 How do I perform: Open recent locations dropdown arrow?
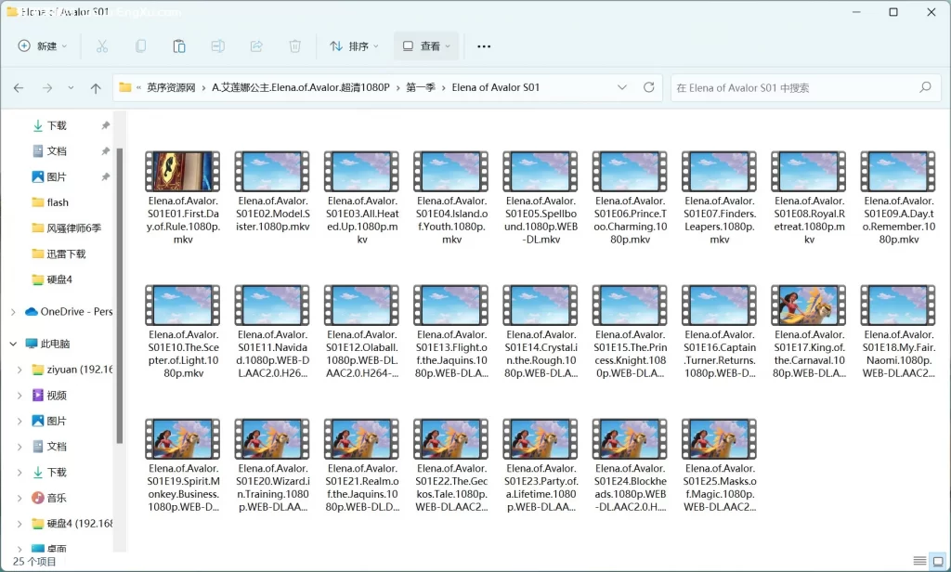(x=71, y=88)
